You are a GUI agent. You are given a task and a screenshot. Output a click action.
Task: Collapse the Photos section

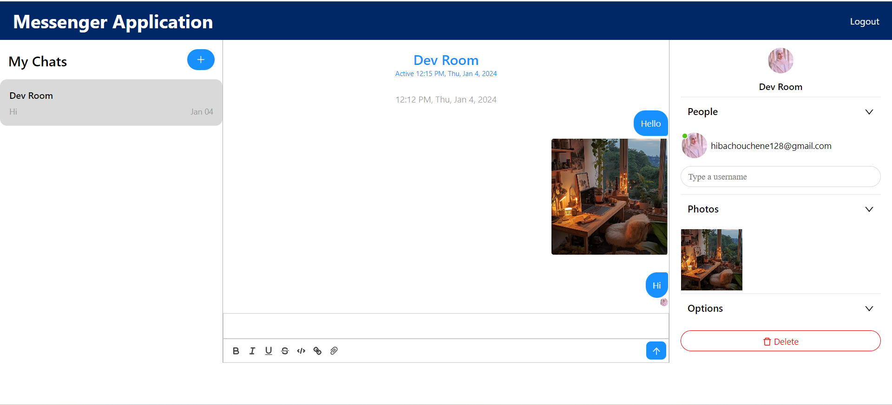click(869, 209)
